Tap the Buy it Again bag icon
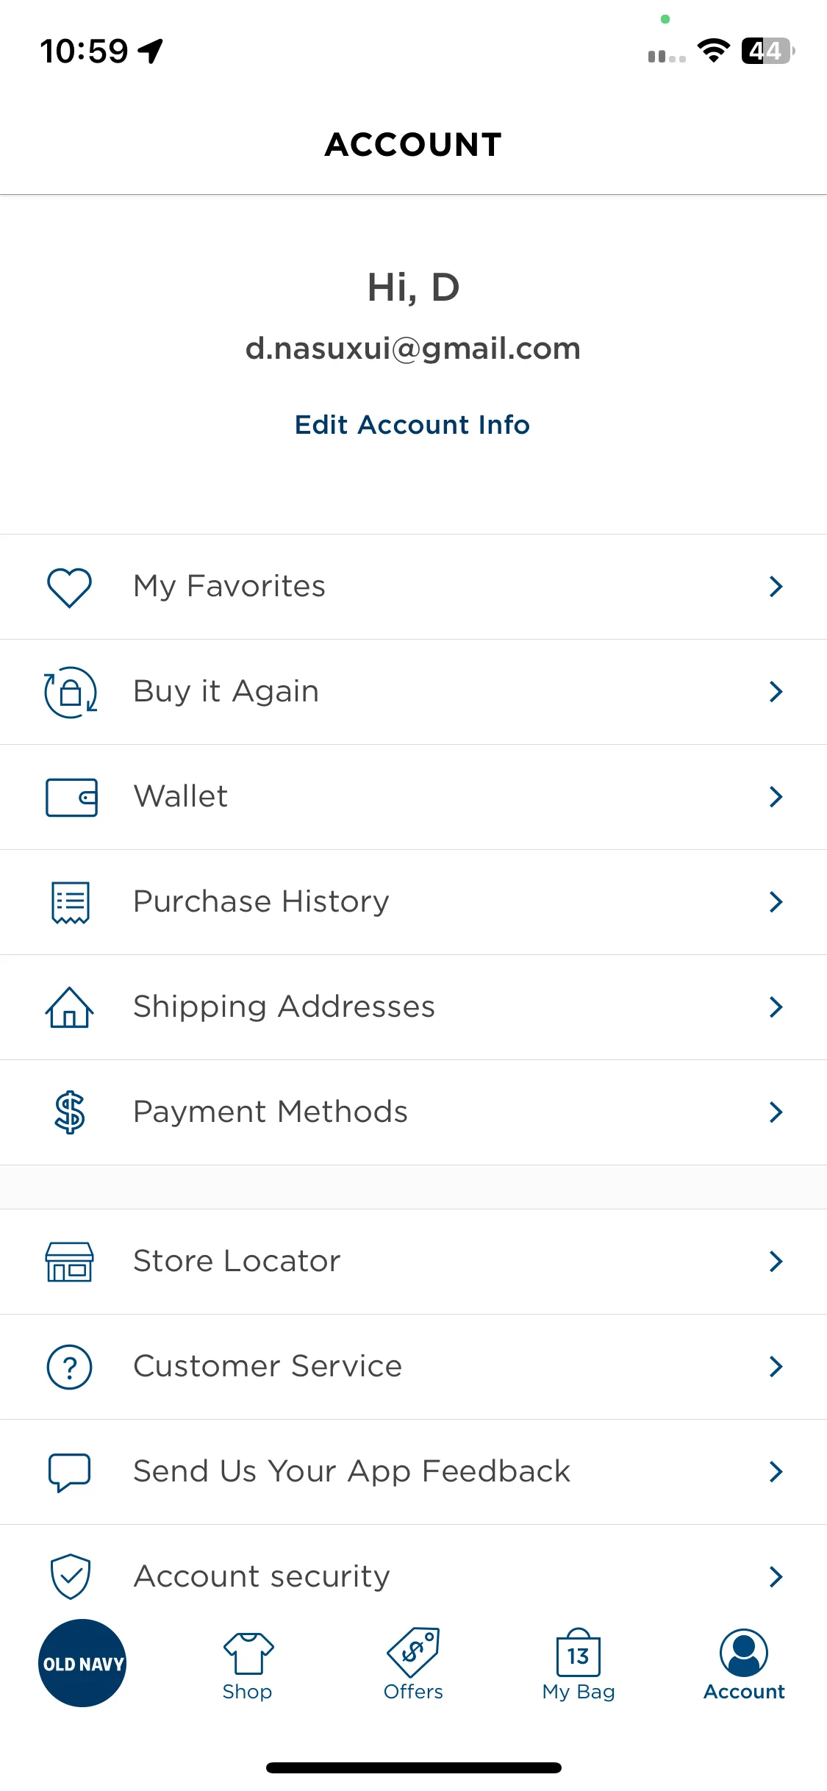This screenshot has width=827, height=1791. [x=71, y=692]
